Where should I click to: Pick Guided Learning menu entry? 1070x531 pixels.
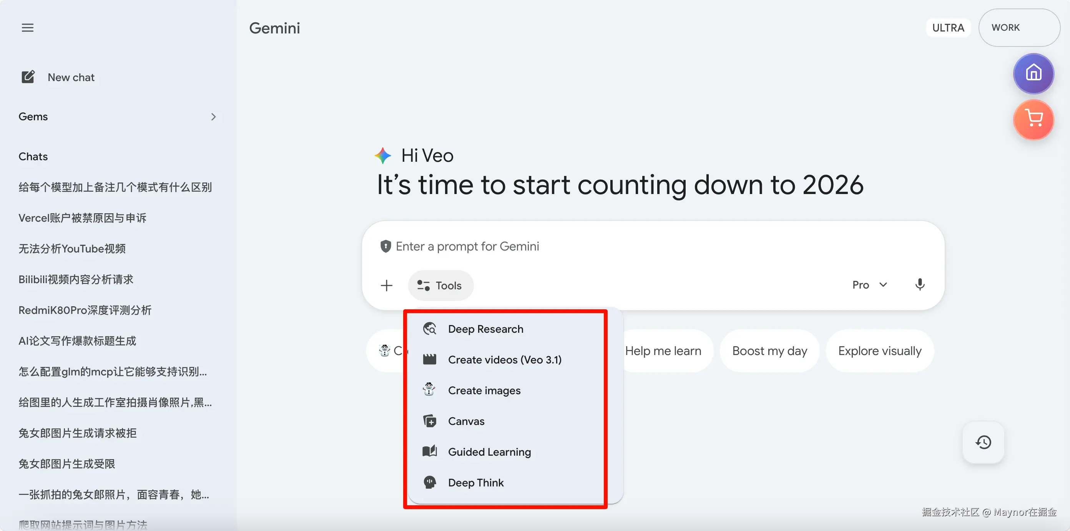pyautogui.click(x=489, y=452)
